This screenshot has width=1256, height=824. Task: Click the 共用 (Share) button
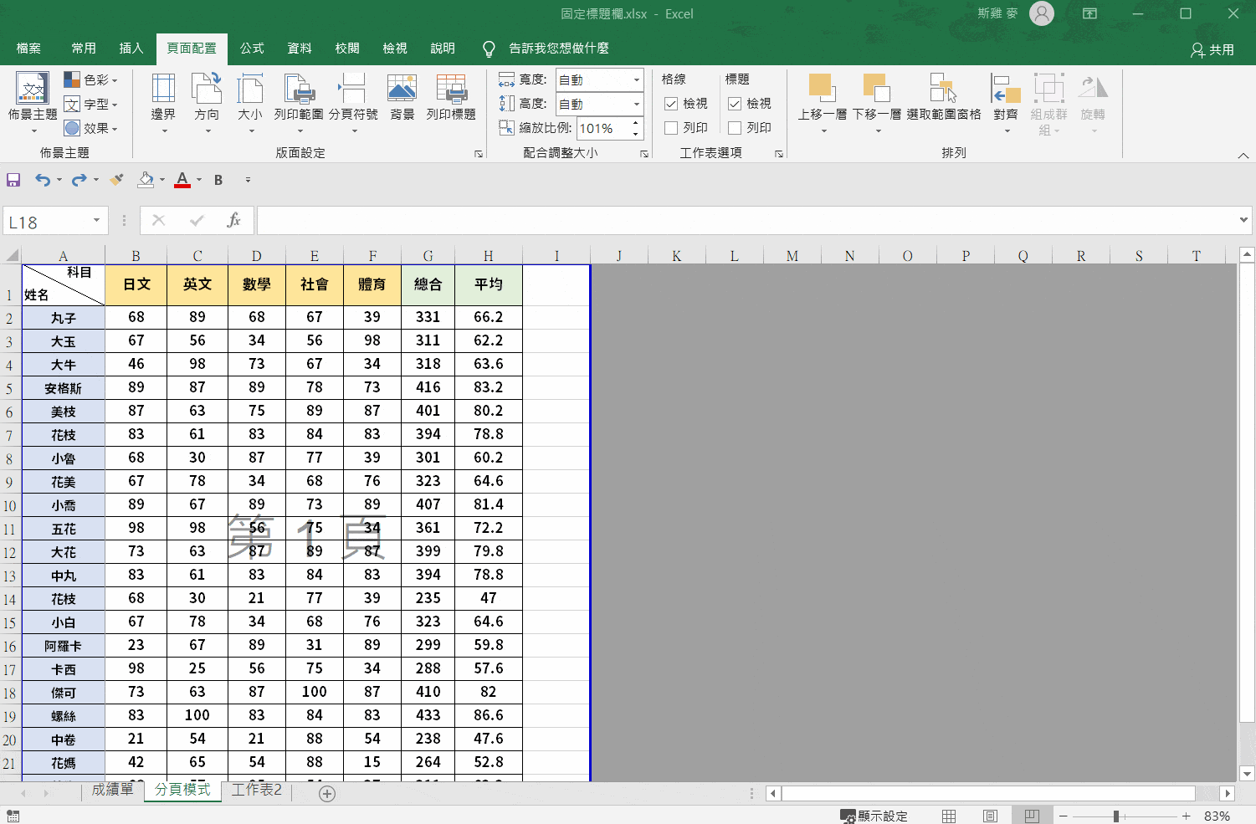pyautogui.click(x=1213, y=49)
